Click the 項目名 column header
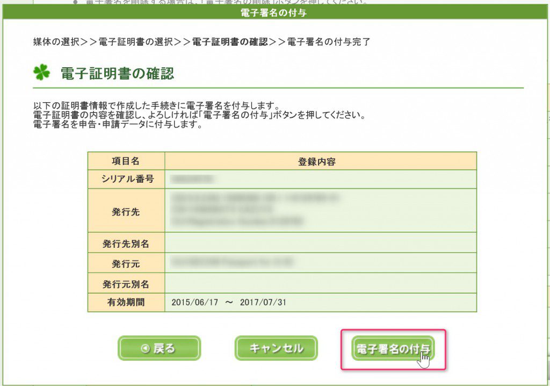Viewport: 550px width, 386px height. point(126,161)
